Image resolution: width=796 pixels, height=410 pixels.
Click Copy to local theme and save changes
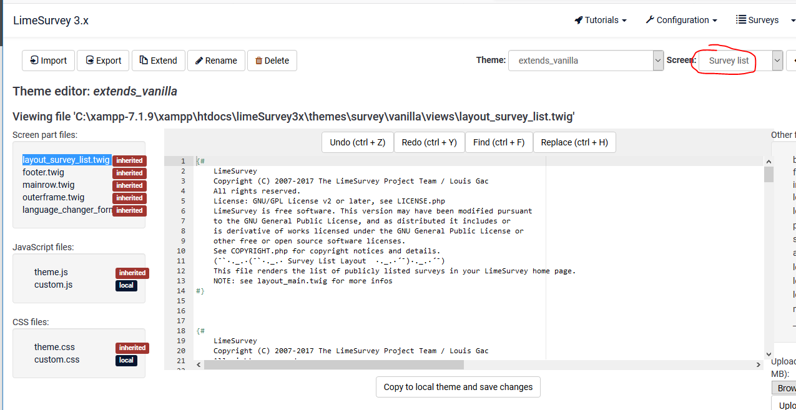(458, 387)
